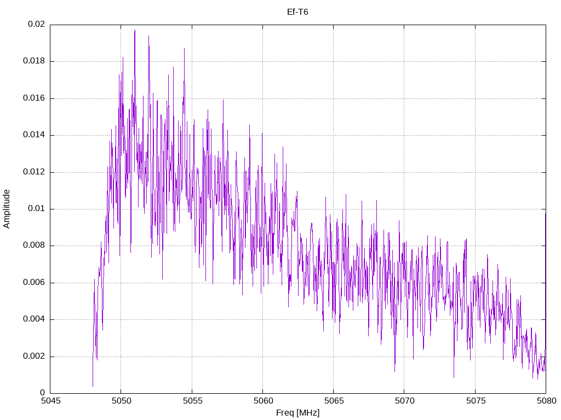Click the 0.018 y-axis tick label
Image resolution: width=561 pixels, height=420 pixels.
click(x=35, y=61)
